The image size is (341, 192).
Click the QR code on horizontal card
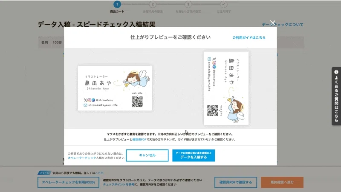pos(137,102)
